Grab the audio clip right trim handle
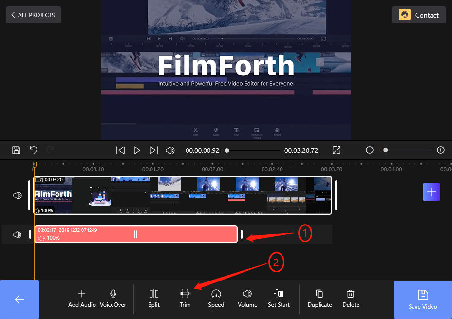The image size is (452, 319). (242, 234)
